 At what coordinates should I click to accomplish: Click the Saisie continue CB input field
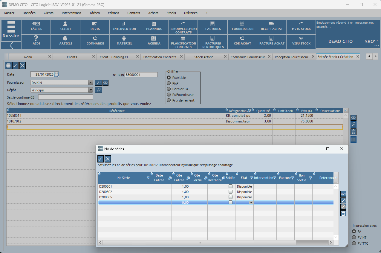65,97
